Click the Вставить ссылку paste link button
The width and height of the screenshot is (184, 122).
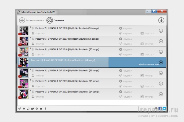coord(32,20)
